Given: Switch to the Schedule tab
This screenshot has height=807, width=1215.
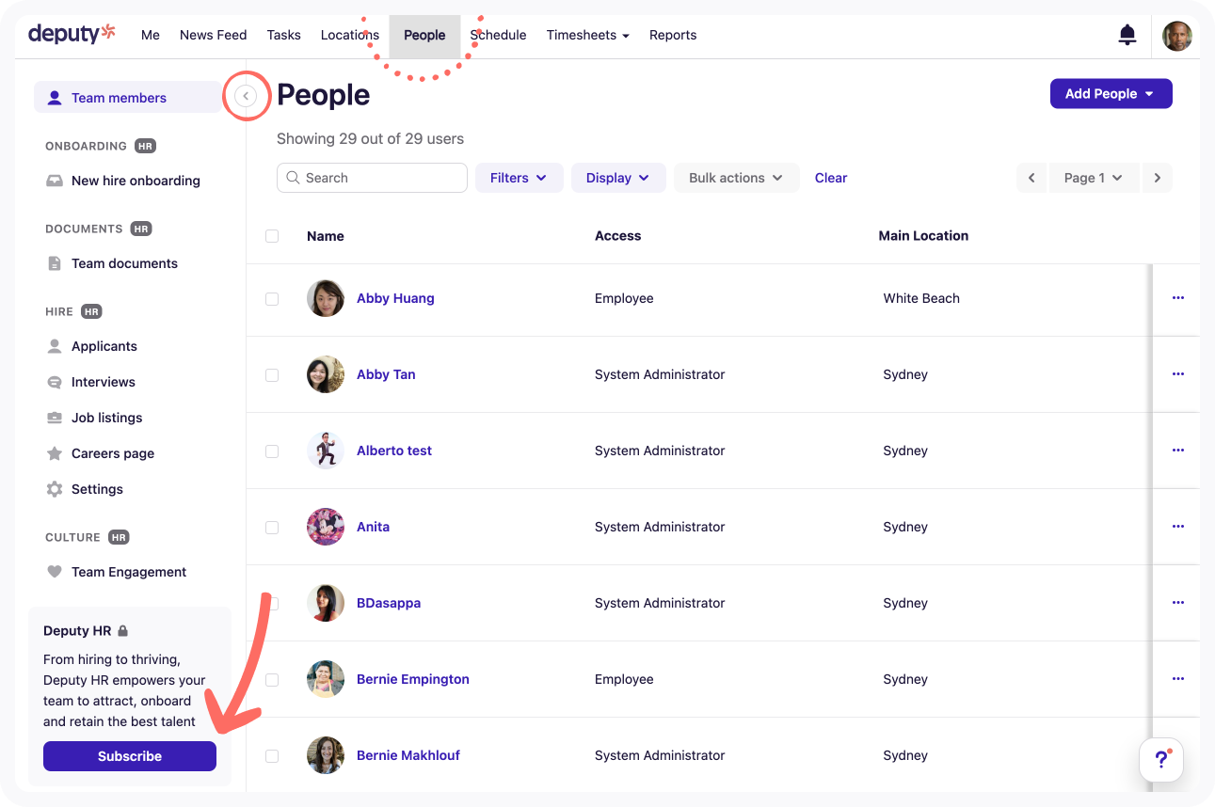Looking at the screenshot, I should 498,35.
